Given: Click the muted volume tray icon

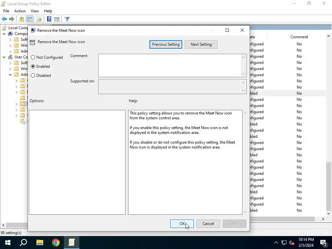Looking at the screenshot, I should point(291,243).
